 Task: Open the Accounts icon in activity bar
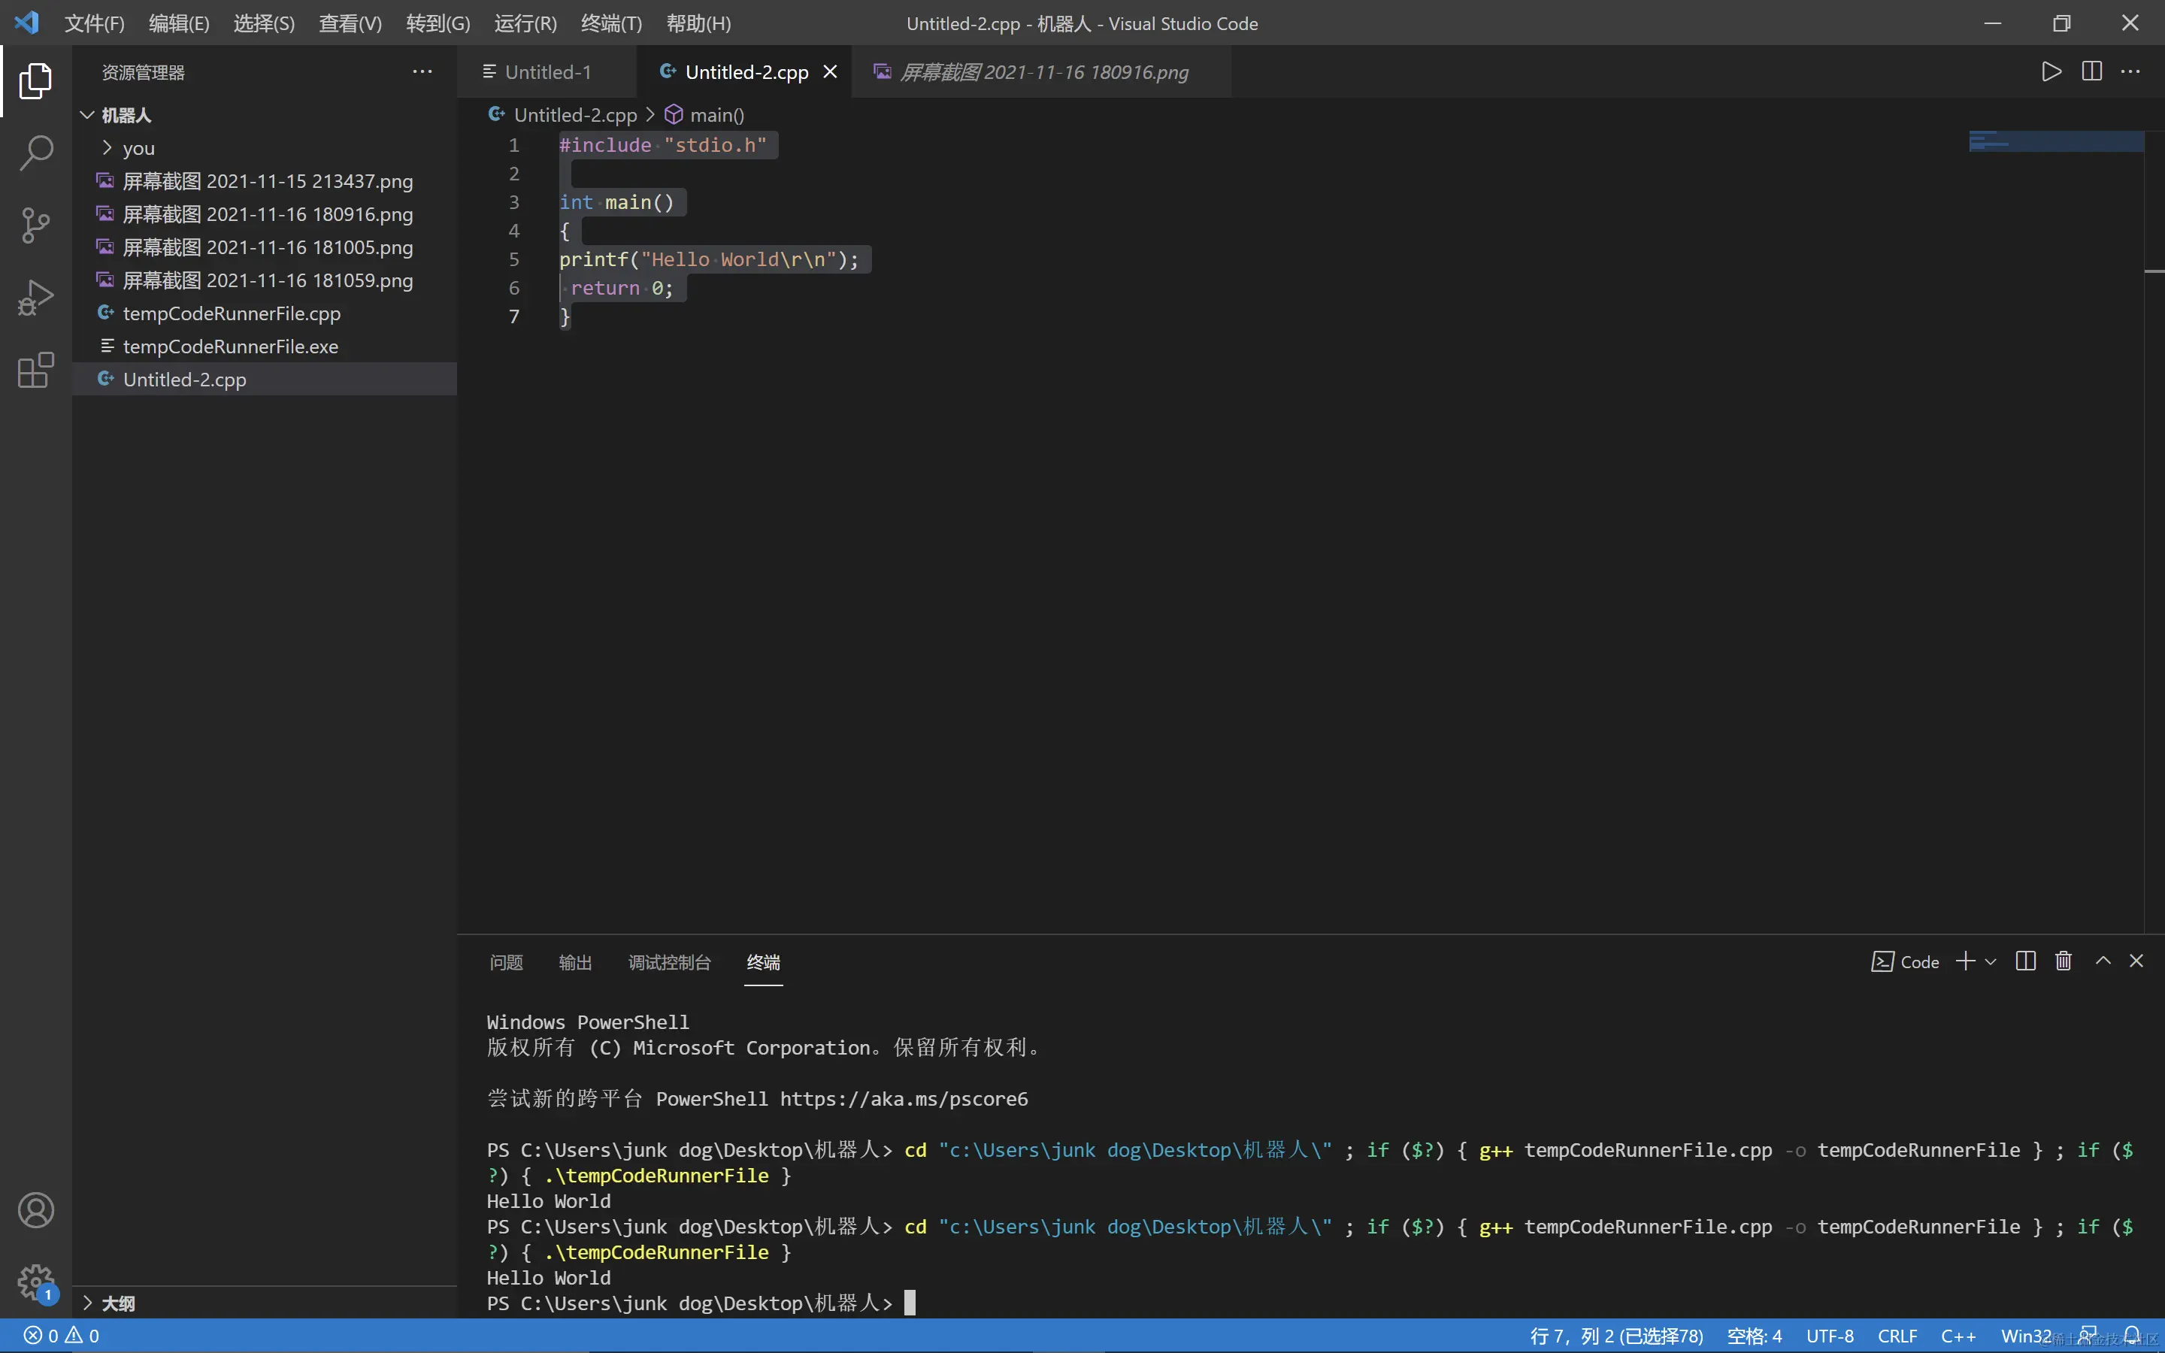(36, 1211)
